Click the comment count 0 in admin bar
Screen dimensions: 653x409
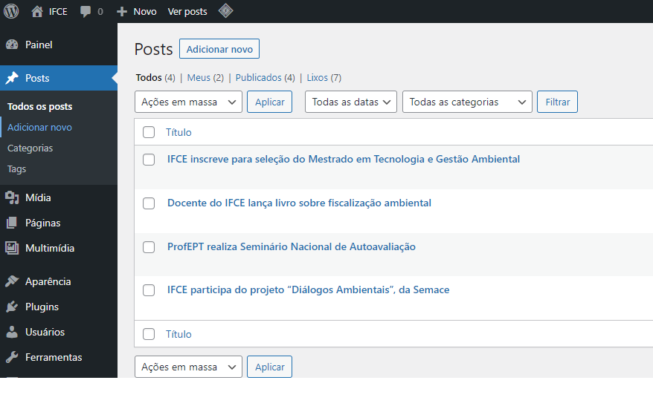(100, 12)
